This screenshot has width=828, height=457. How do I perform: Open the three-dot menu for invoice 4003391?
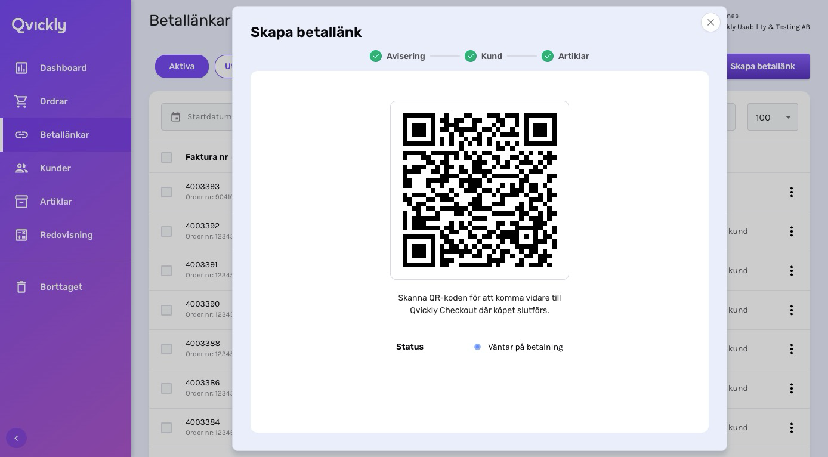pos(792,271)
